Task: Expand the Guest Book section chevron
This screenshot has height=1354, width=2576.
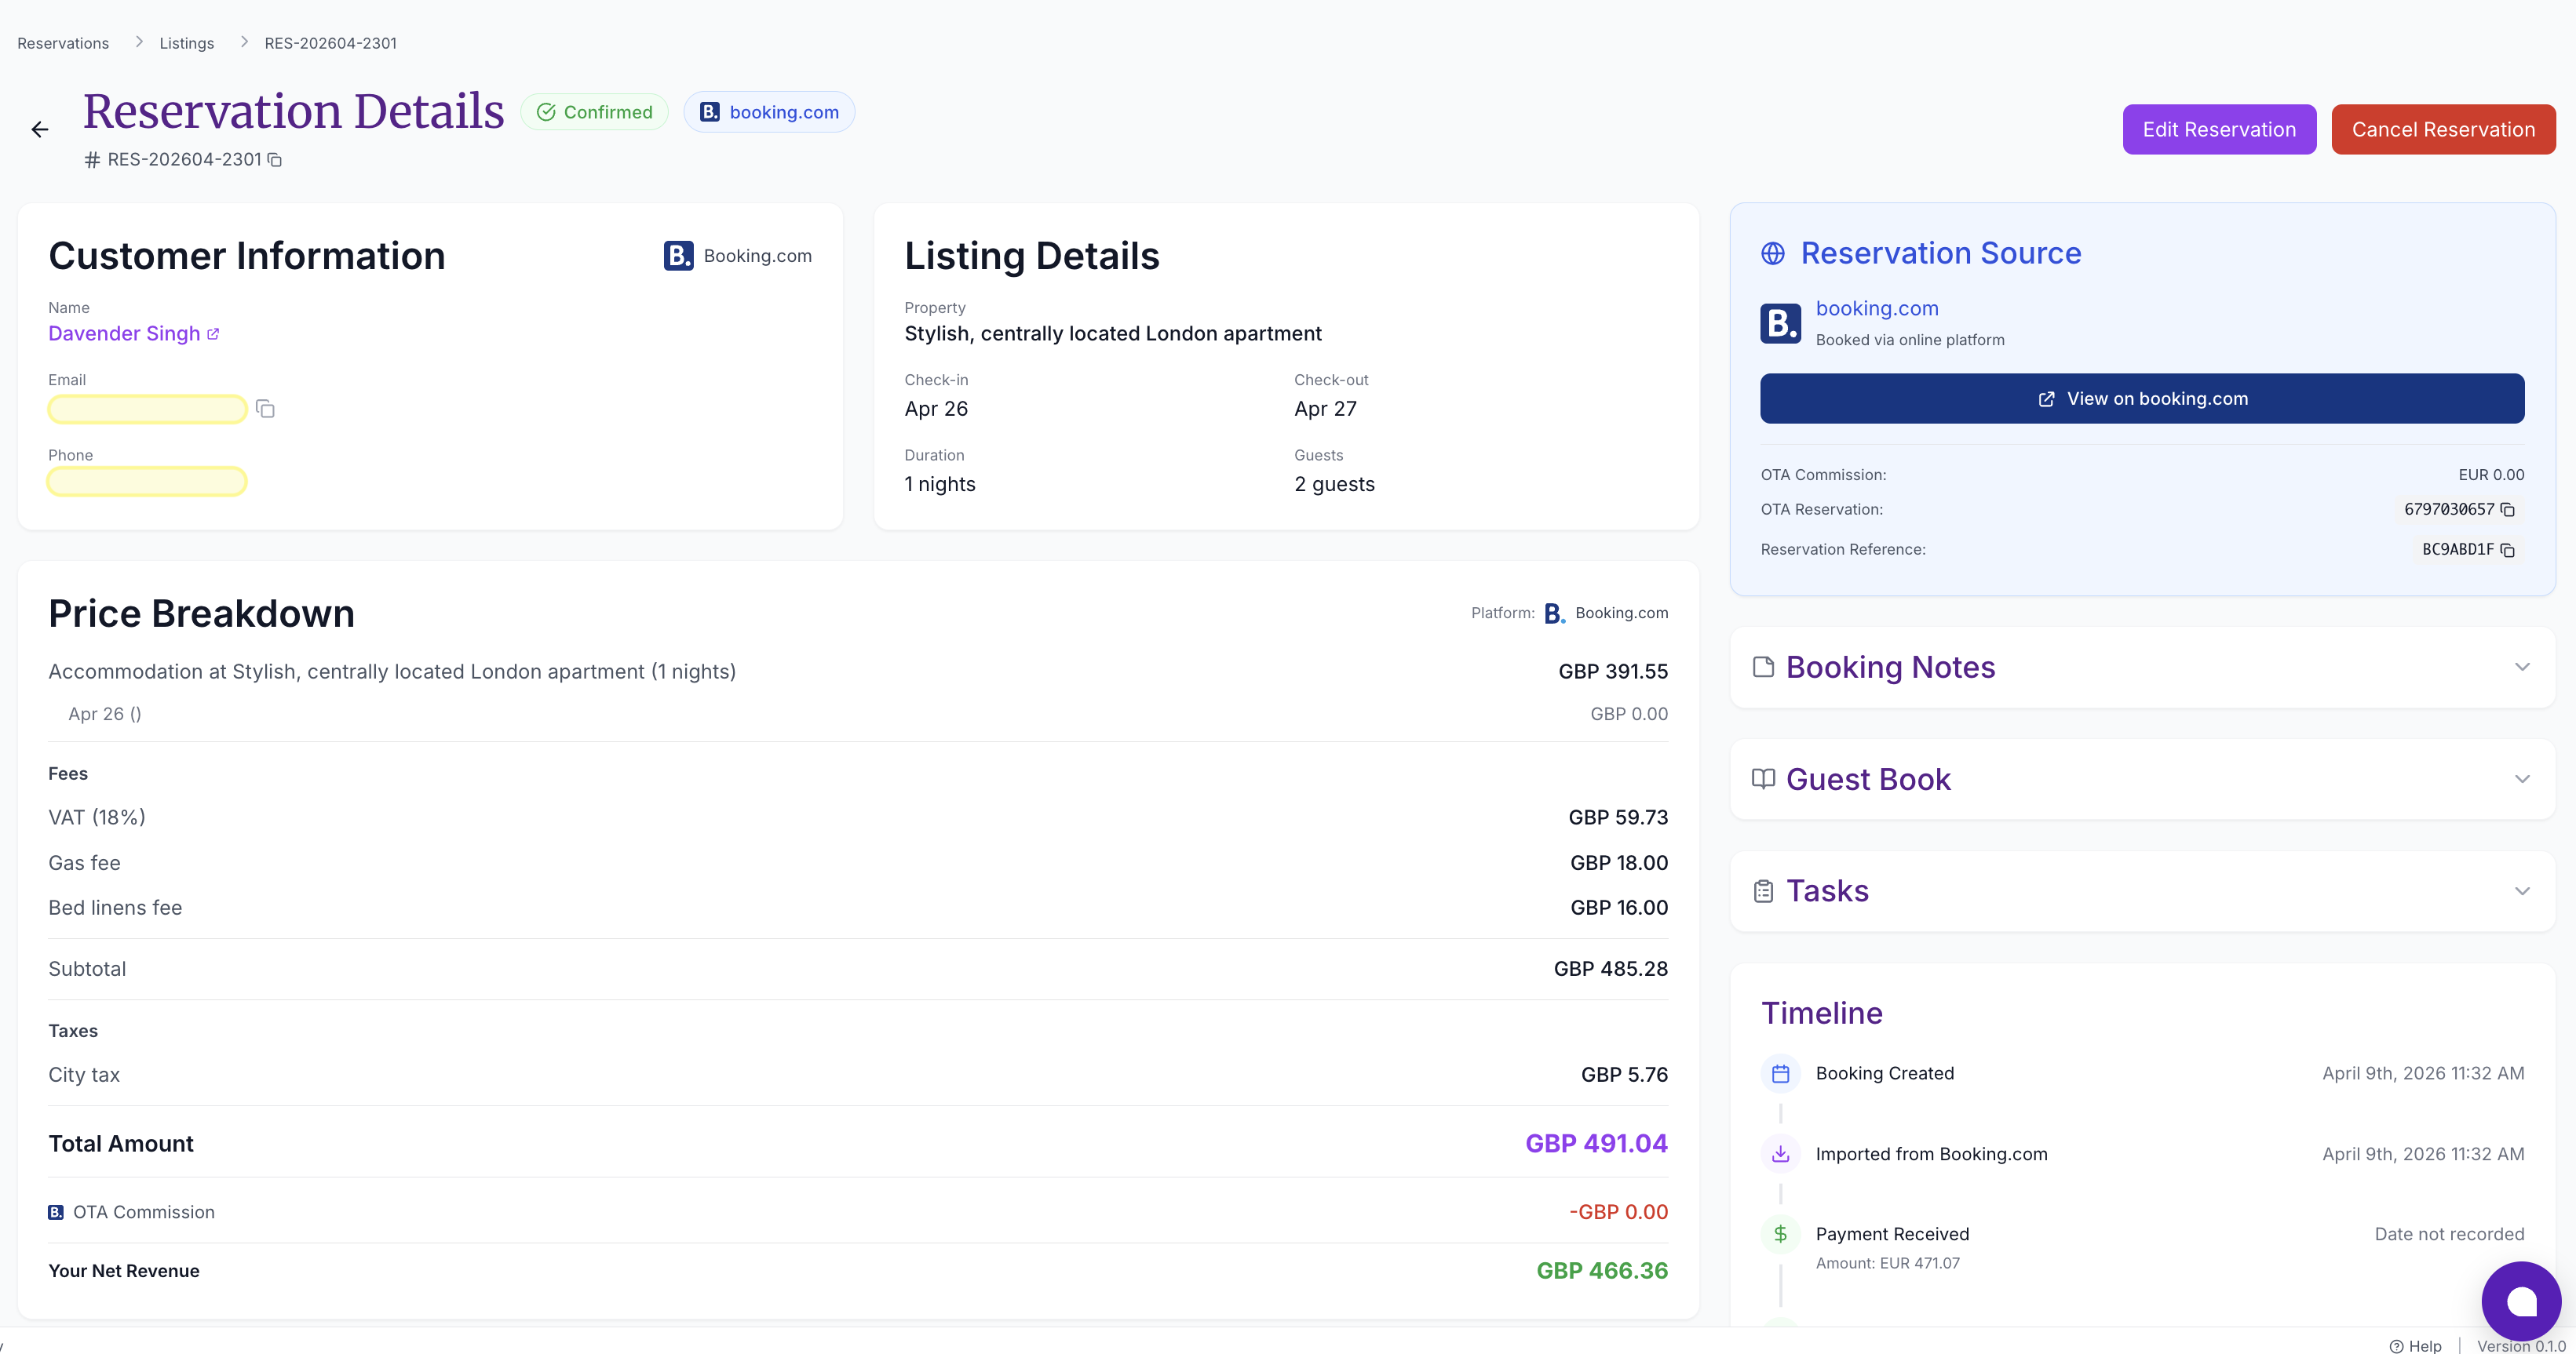Action: pyautogui.click(x=2522, y=778)
